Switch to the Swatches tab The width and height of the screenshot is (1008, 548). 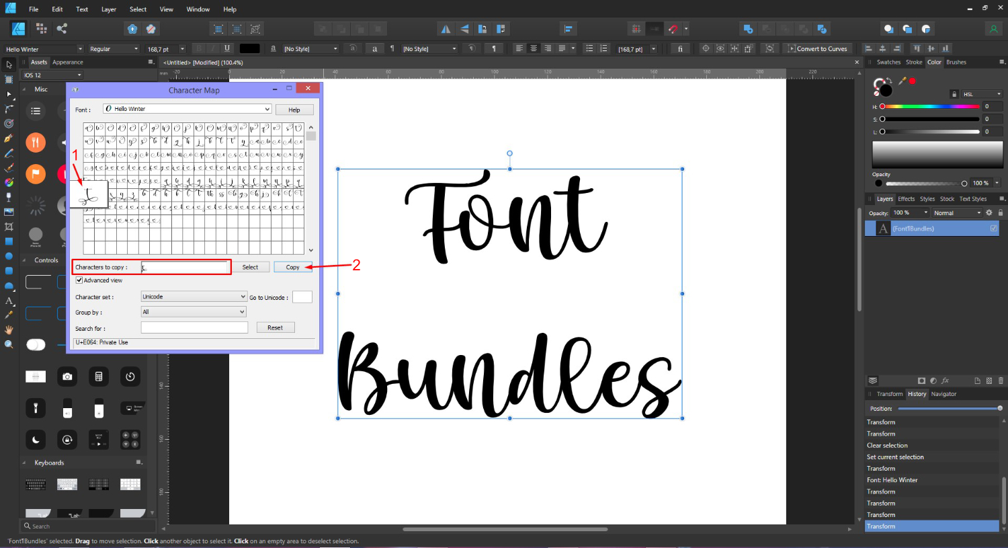888,62
